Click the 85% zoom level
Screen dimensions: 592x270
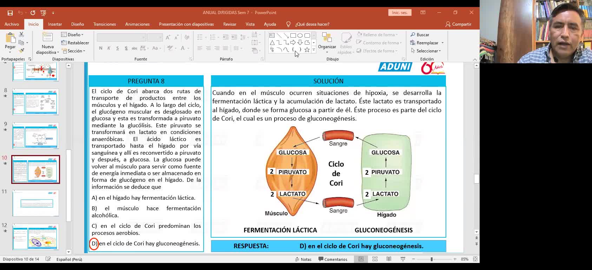tap(465, 259)
